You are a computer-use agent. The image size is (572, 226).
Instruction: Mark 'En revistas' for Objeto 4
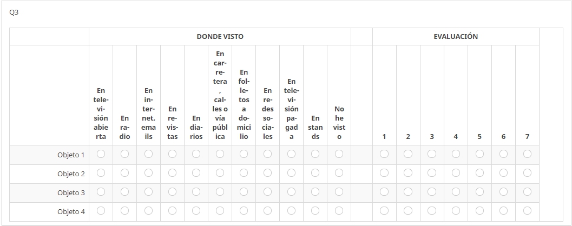(173, 211)
